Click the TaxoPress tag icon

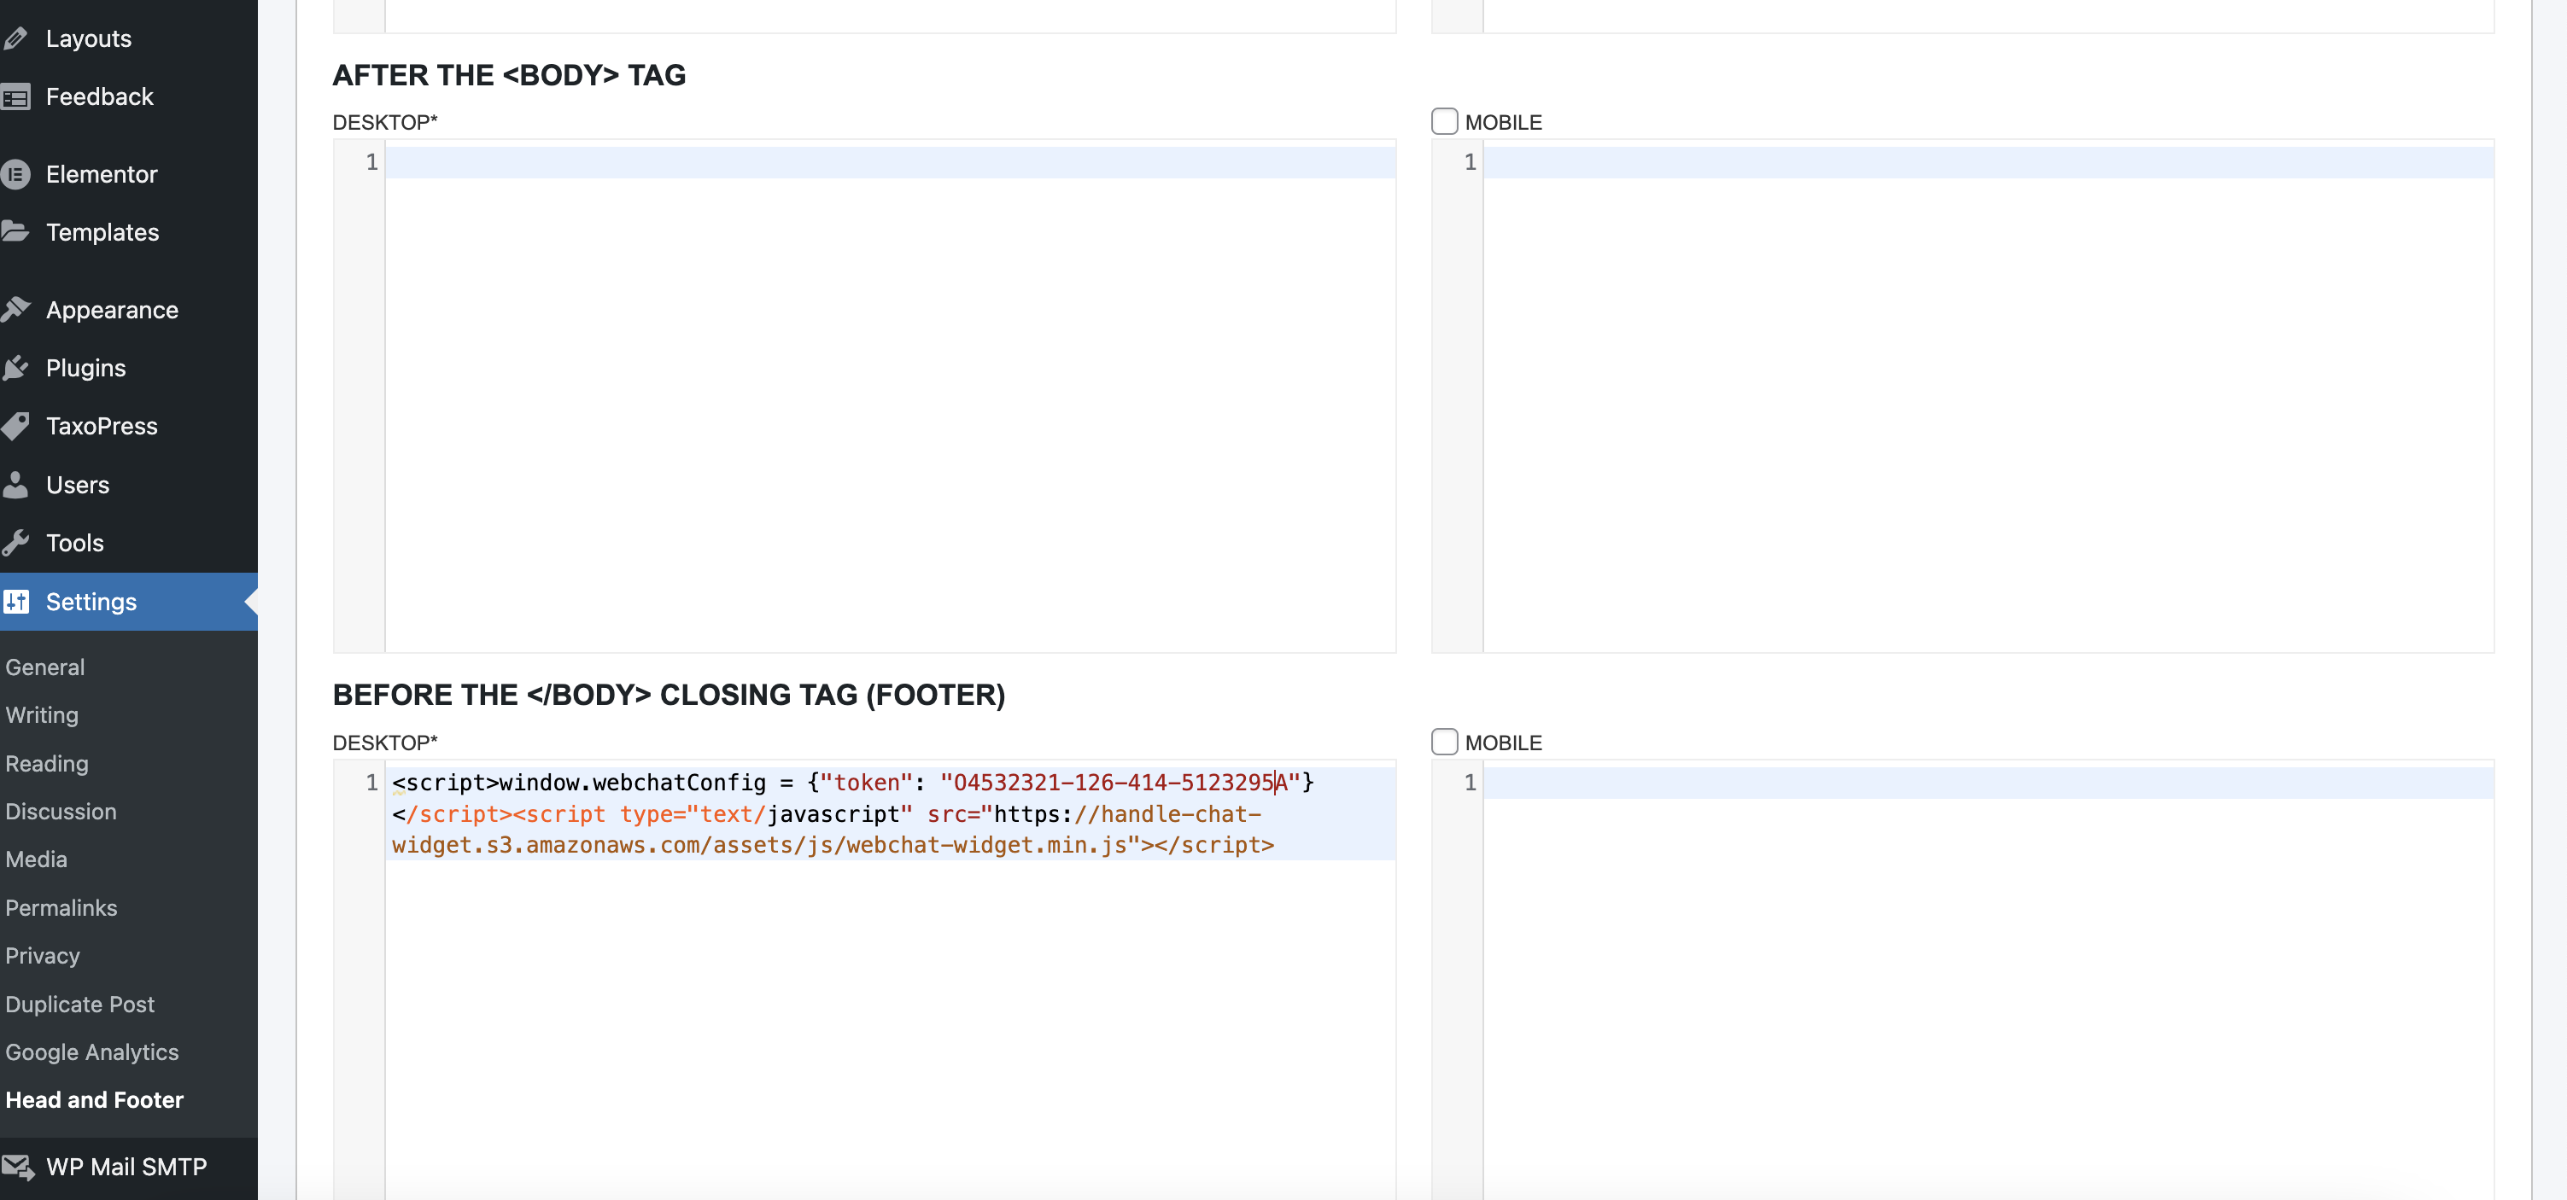pos(15,426)
